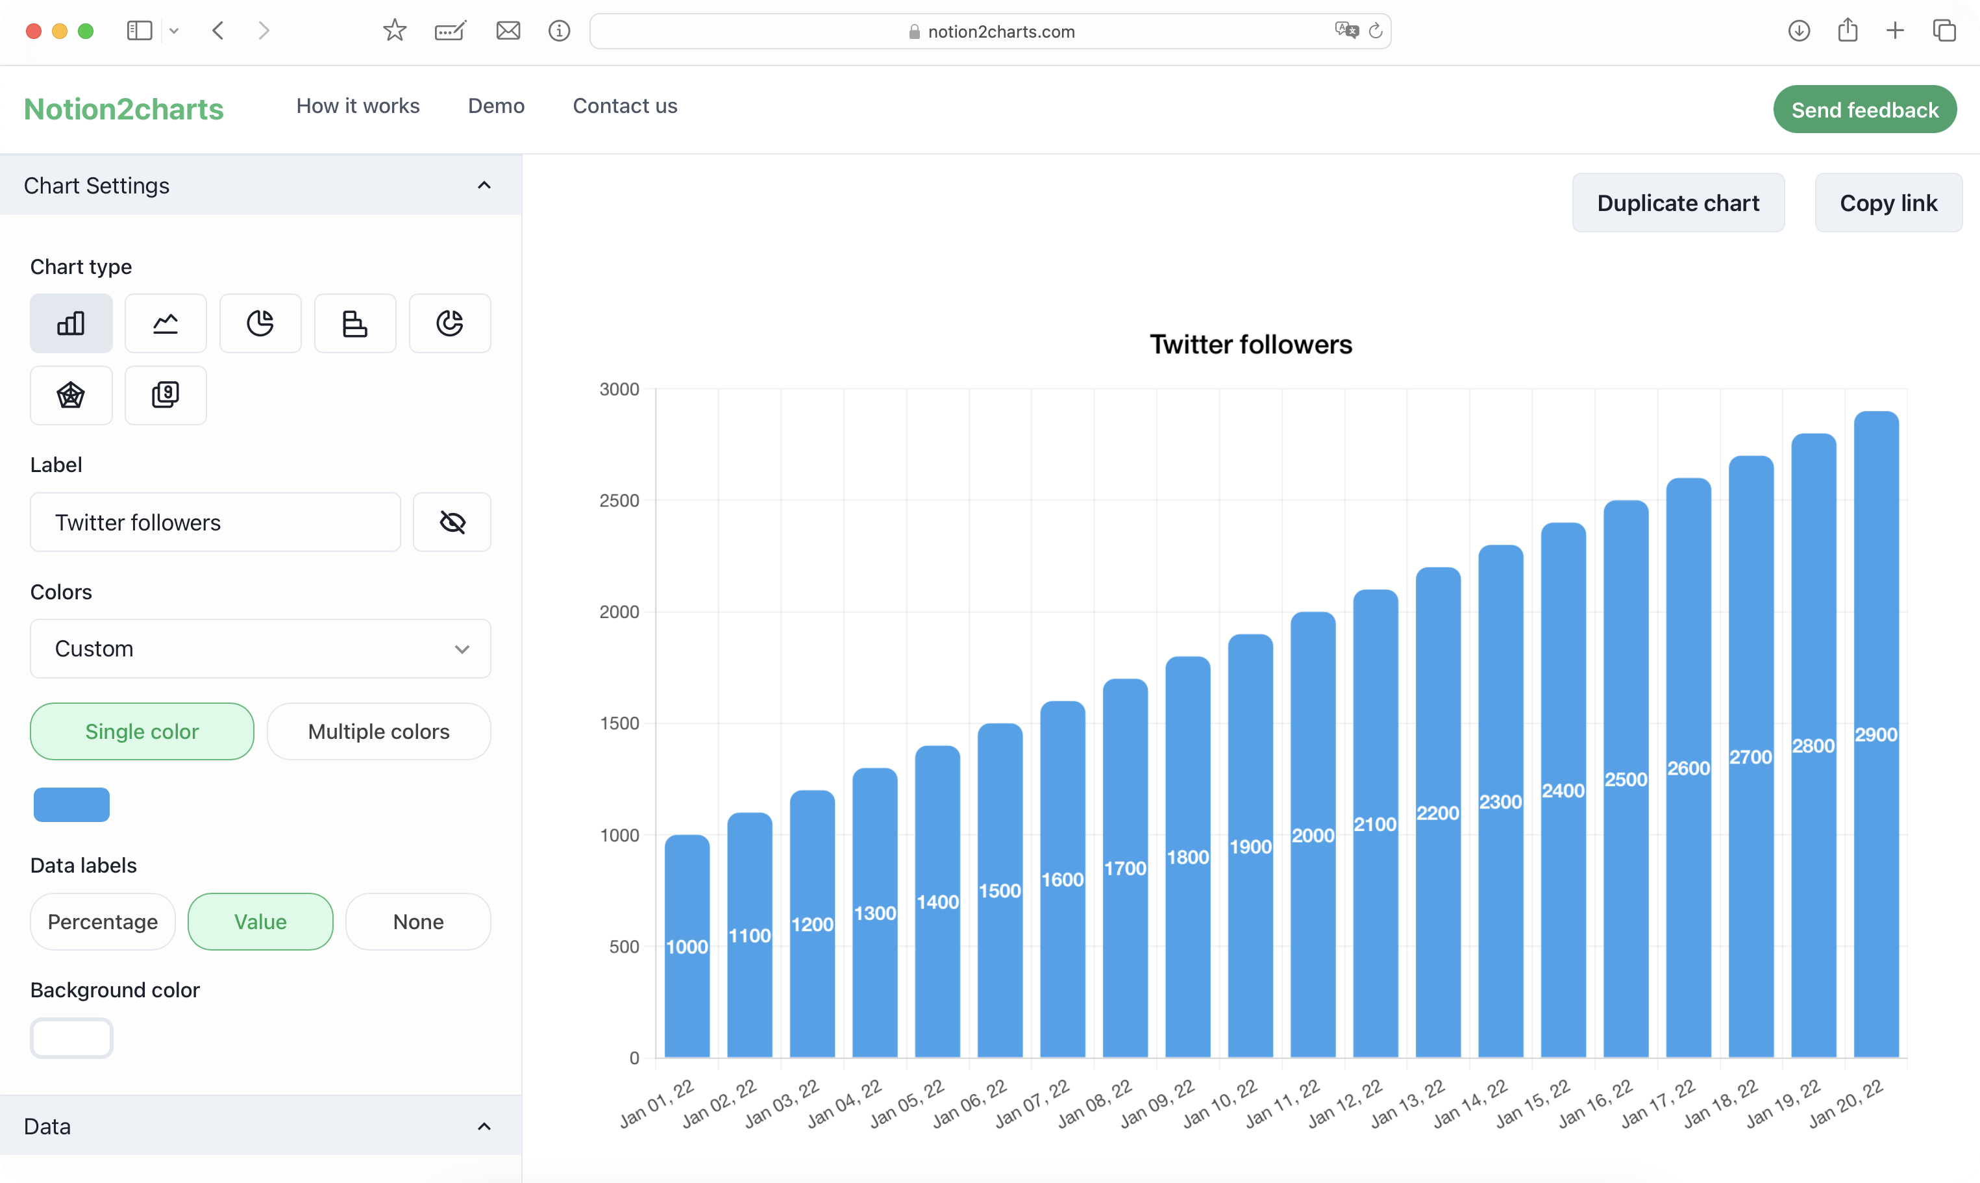Viewport: 1980px width, 1183px height.
Task: Hide the chart label with the eye toggle
Action: point(452,521)
